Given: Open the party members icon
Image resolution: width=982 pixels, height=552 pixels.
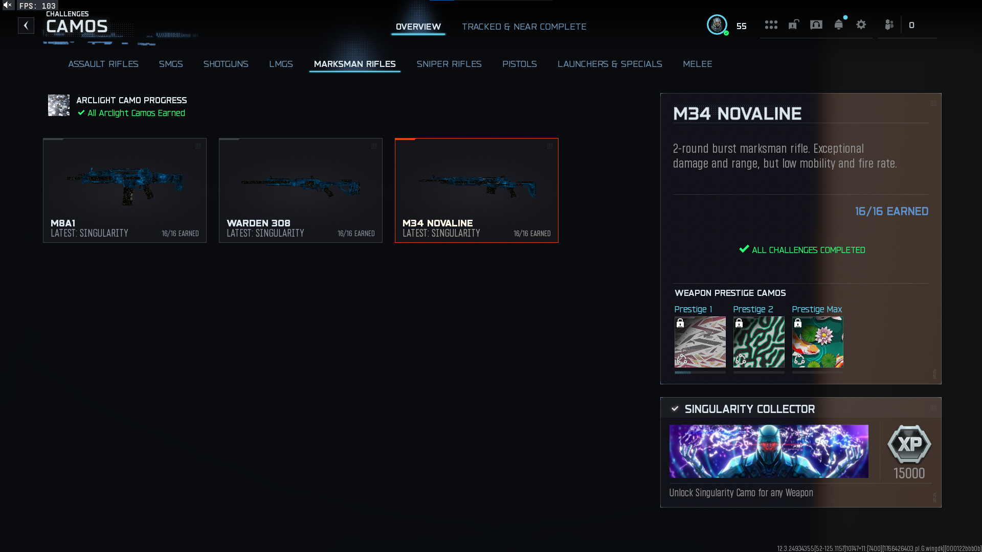Looking at the screenshot, I should coord(889,25).
